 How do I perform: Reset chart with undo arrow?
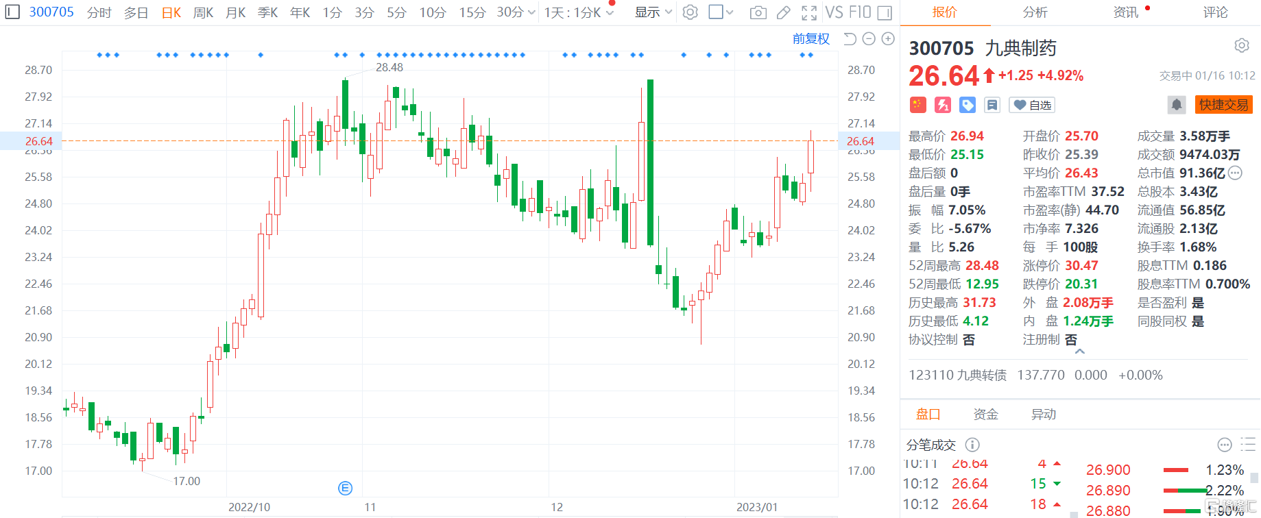(850, 39)
